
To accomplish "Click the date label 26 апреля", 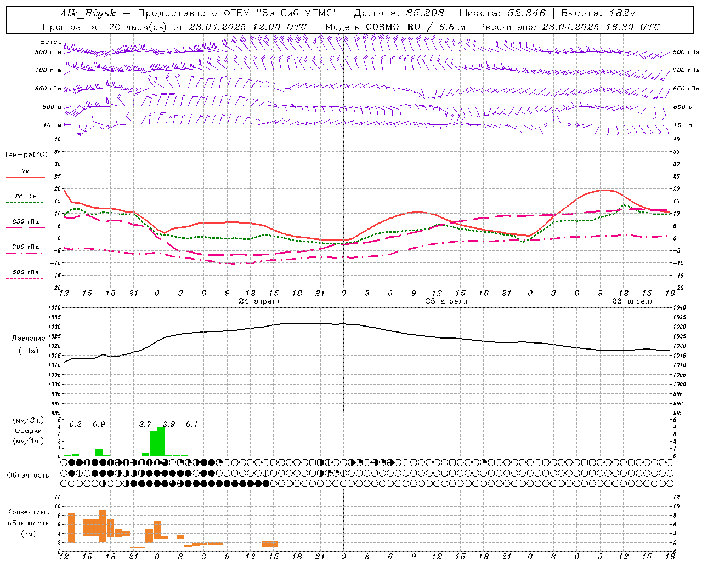I will click(633, 301).
